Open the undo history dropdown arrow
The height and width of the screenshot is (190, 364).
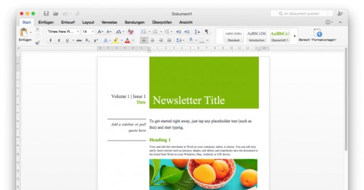pyautogui.click(x=70, y=14)
